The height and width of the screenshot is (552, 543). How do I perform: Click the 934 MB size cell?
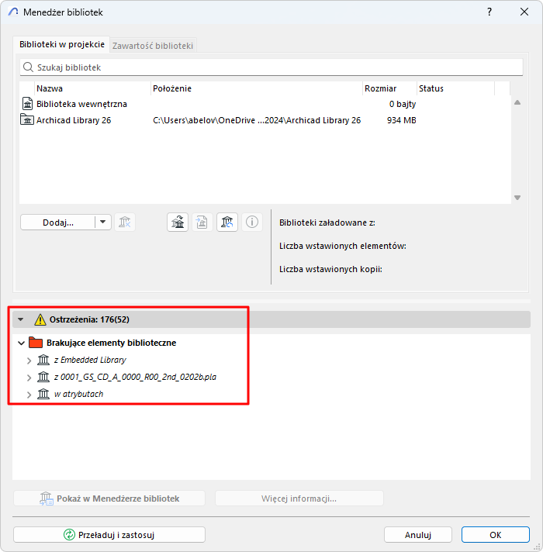[402, 120]
